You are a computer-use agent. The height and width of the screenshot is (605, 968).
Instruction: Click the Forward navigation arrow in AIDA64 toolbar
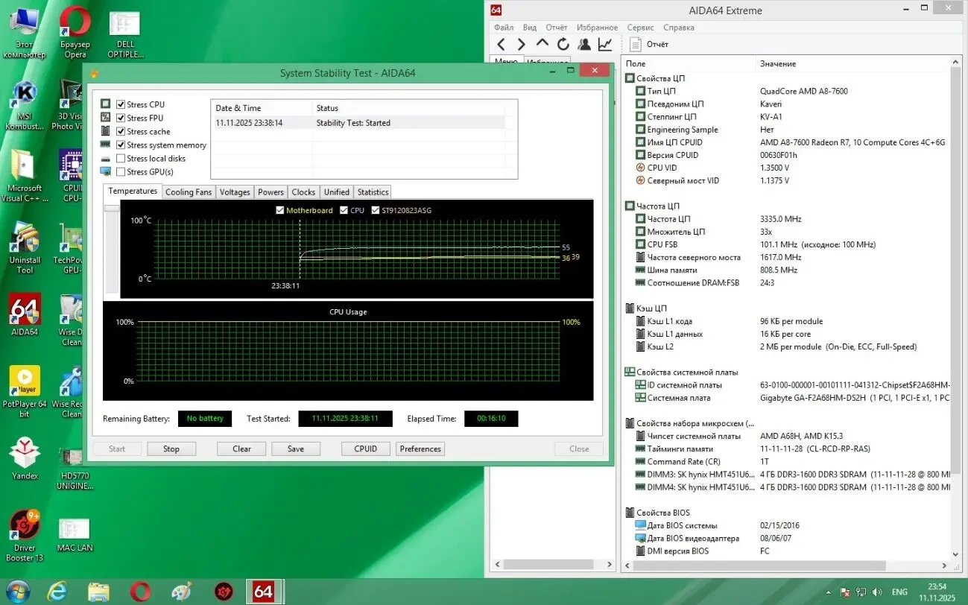click(x=520, y=44)
